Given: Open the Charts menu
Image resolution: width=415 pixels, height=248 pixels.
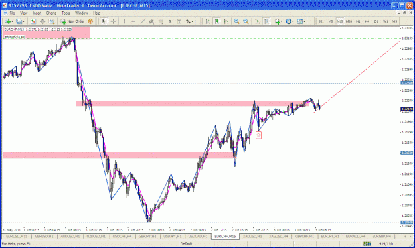Looking at the screenshot, I should 51,13.
